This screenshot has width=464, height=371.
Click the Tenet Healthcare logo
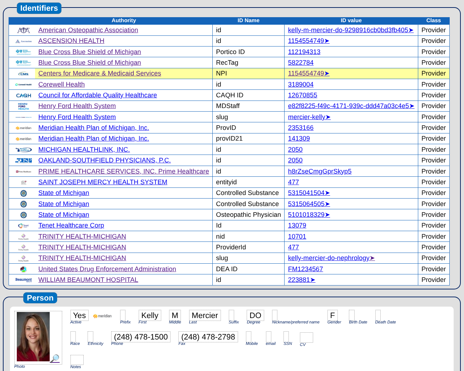(x=24, y=226)
